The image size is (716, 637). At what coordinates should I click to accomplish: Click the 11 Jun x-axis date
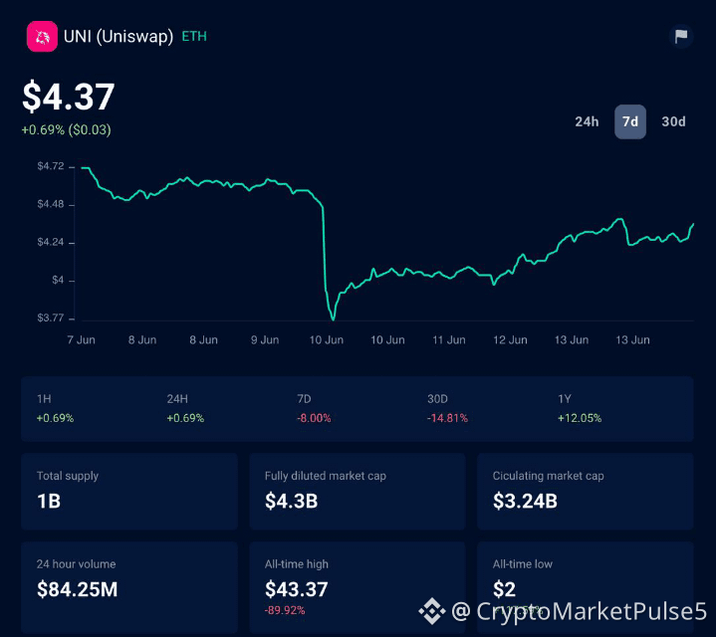(449, 340)
